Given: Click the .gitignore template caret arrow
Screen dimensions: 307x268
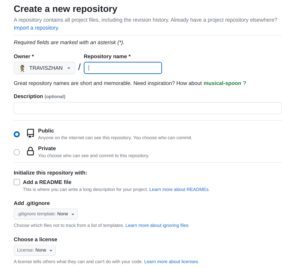Looking at the screenshot, I should coord(72,214).
